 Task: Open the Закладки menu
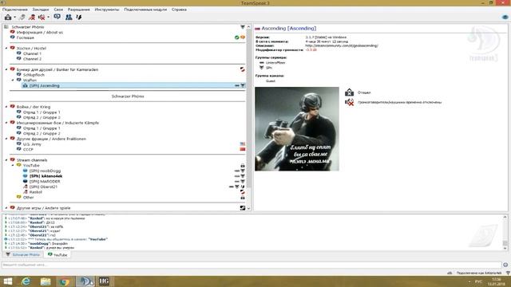(41, 10)
